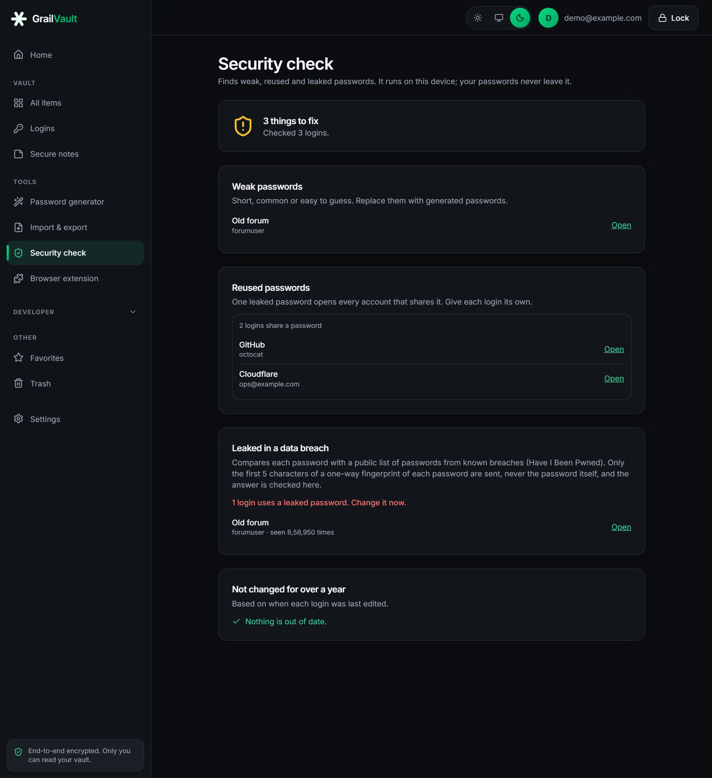712x778 pixels.
Task: Click the Secure notes page icon
Action: point(18,154)
